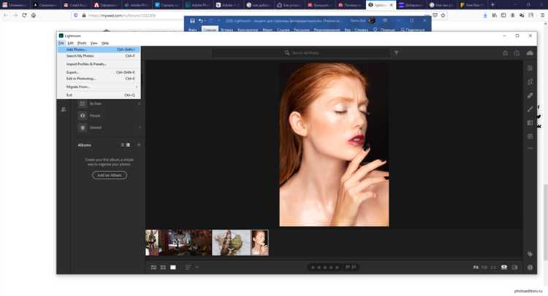The width and height of the screenshot is (548, 296).
Task: Flag the photo as rejected
Action: tap(354, 267)
